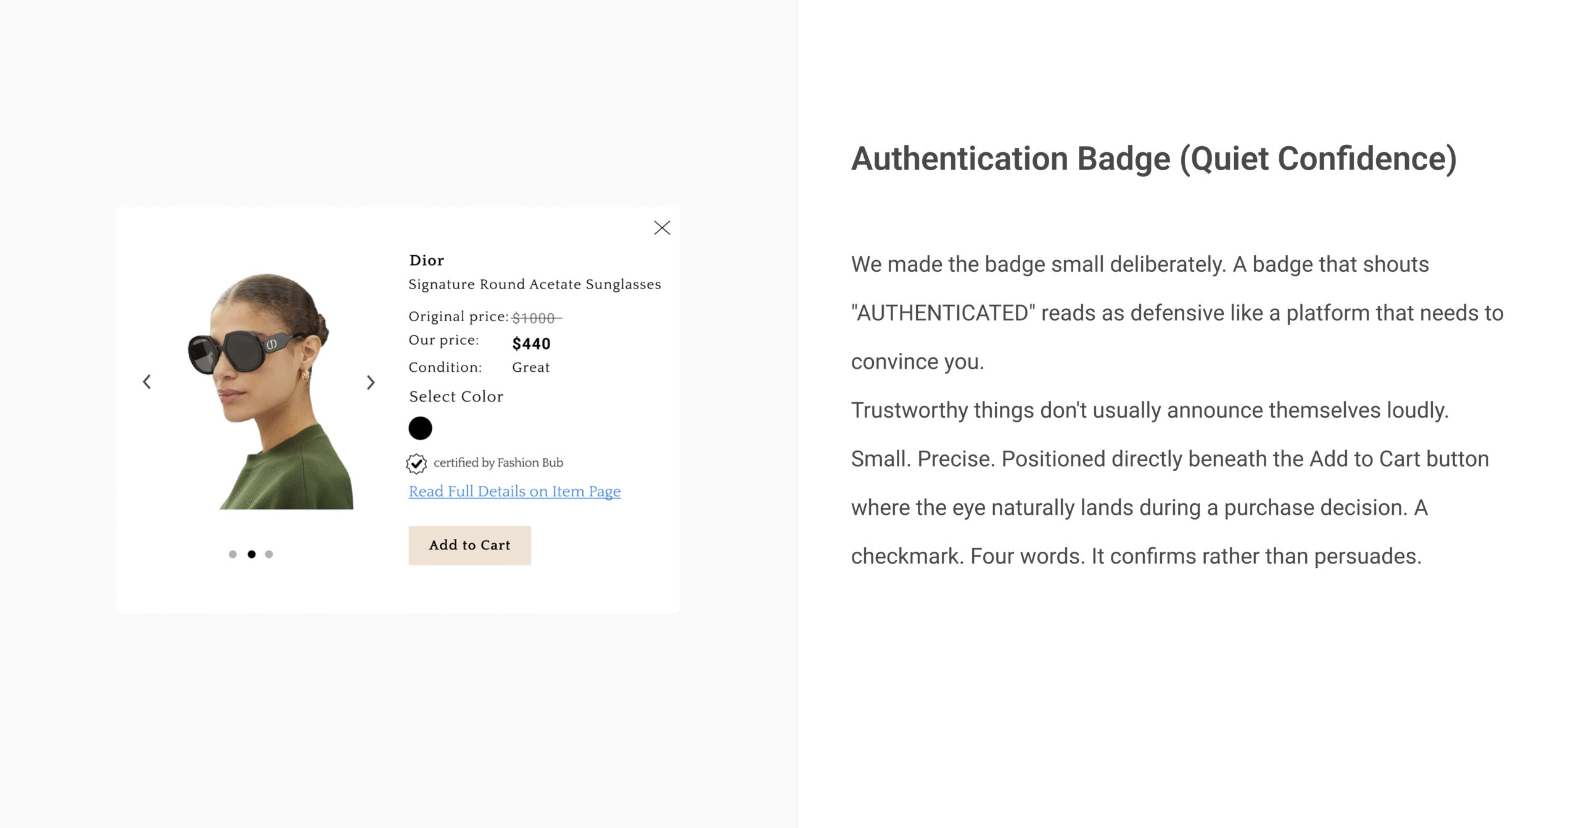Click the Original price label

click(x=458, y=316)
